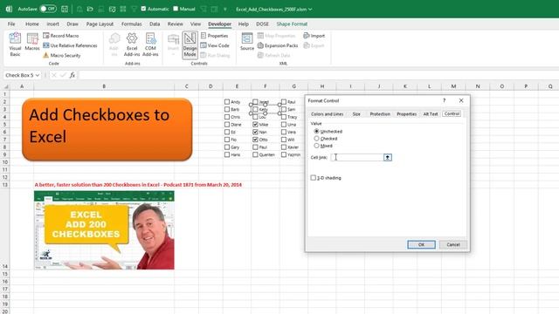Click Import in XML group
559x314 pixels.
click(x=314, y=36)
